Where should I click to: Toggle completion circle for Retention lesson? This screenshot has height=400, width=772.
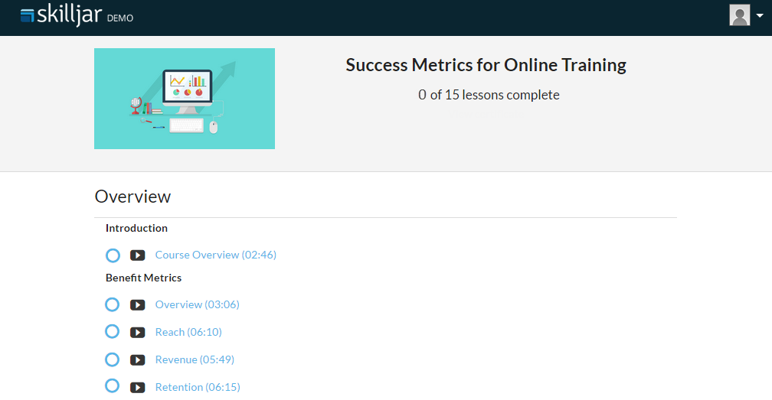click(113, 386)
